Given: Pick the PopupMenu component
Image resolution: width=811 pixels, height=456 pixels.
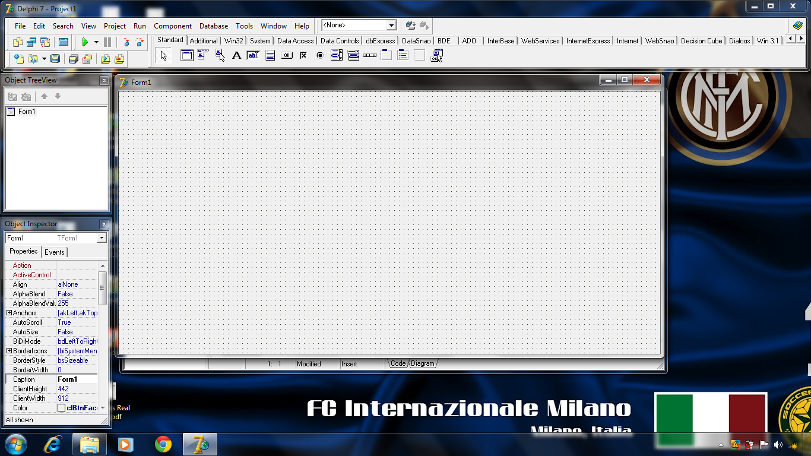Looking at the screenshot, I should (220, 55).
